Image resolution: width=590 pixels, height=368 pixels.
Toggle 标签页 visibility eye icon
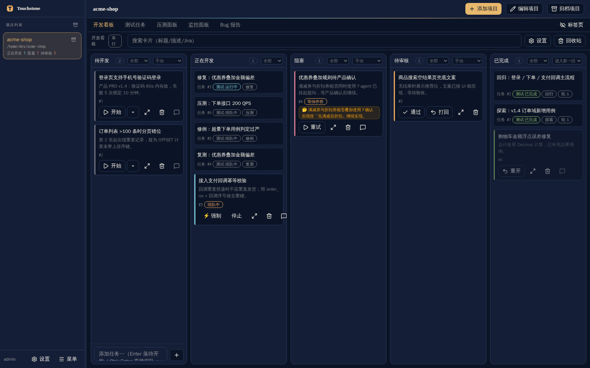pos(563,25)
